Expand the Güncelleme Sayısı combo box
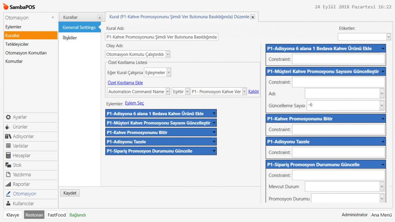 [x=381, y=105]
